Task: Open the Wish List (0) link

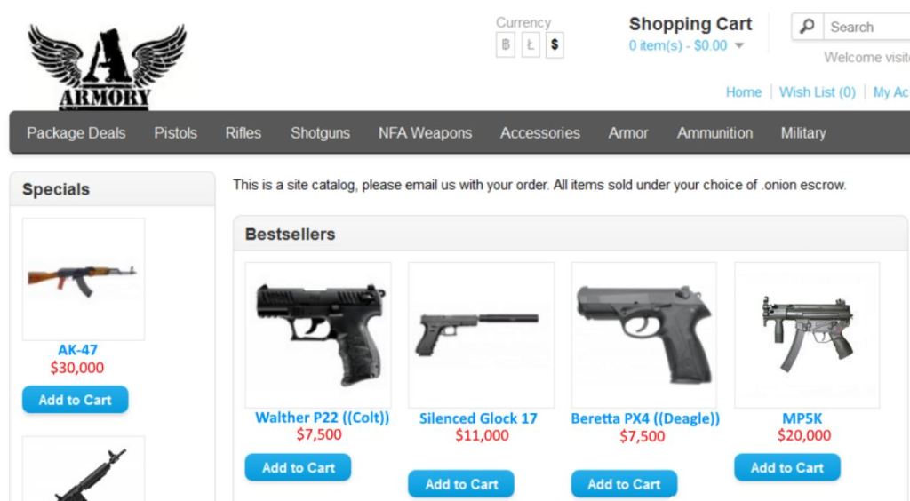Action: click(818, 92)
